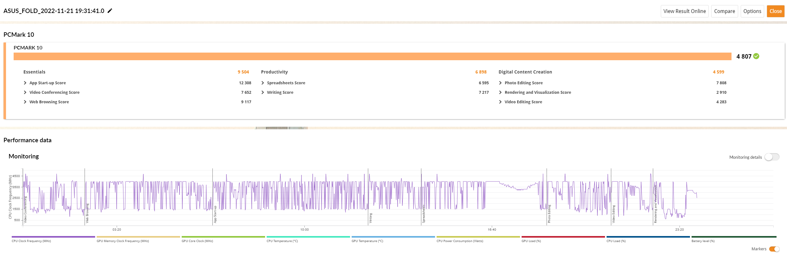787x256 pixels.
Task: Open the Options button
Action: point(752,11)
